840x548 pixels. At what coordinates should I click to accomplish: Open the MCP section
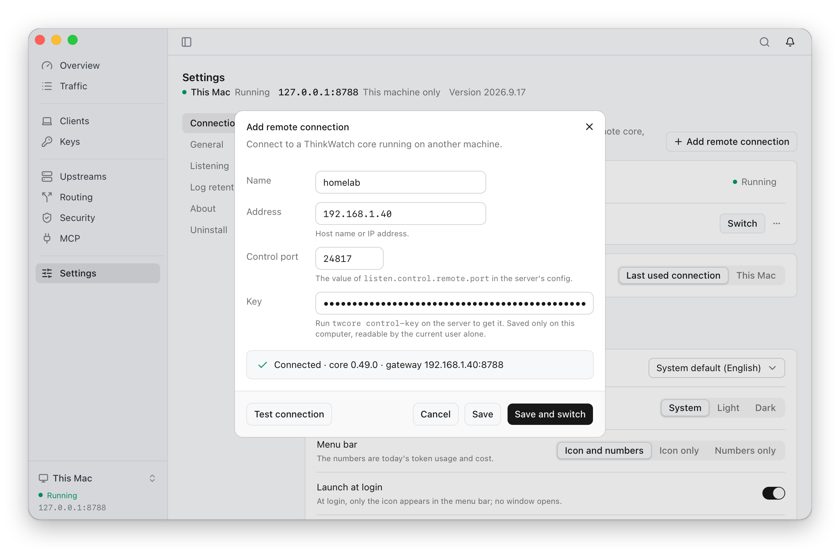[x=98, y=238]
